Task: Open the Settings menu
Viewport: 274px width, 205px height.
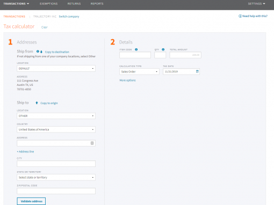Action: click(256, 4)
